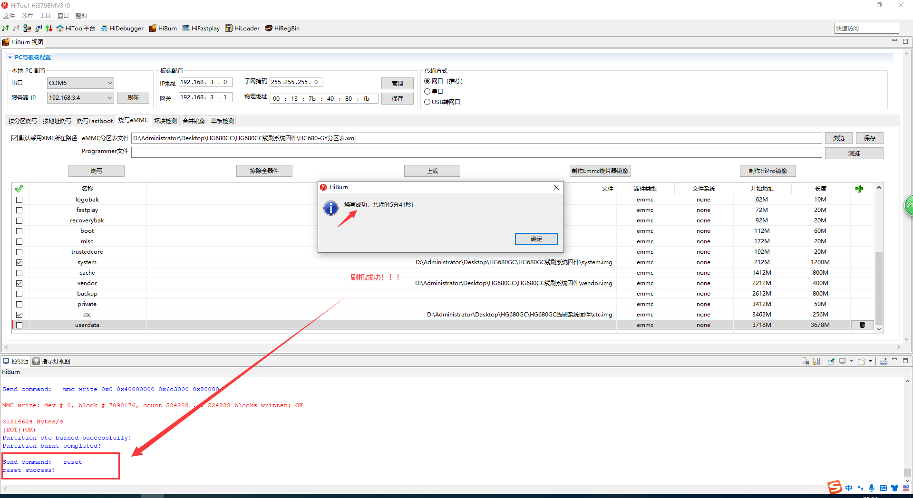Viewport: 913px width, 498px height.
Task: Click the trash icon in the userdata row
Action: click(x=862, y=325)
